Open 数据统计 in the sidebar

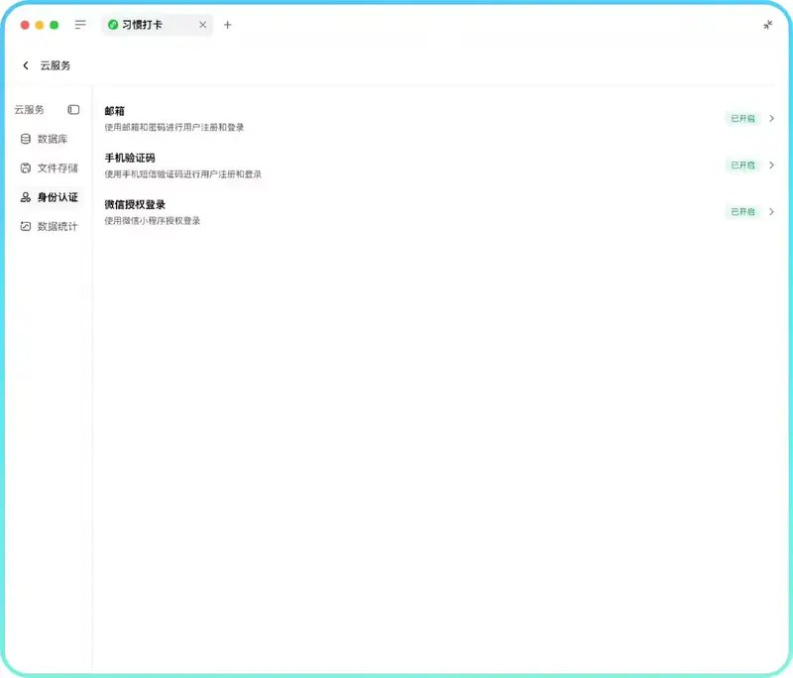click(x=49, y=227)
